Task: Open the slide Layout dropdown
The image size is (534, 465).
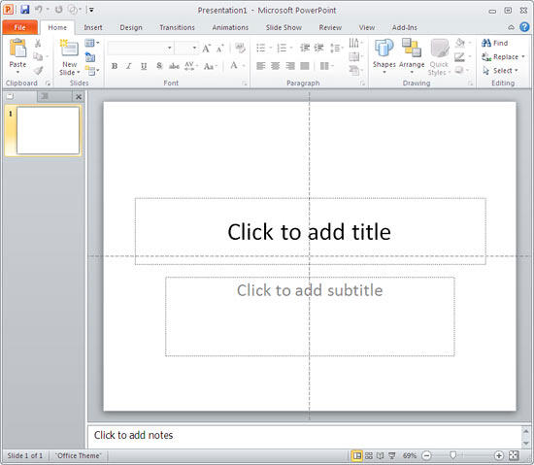Action: pos(91,43)
